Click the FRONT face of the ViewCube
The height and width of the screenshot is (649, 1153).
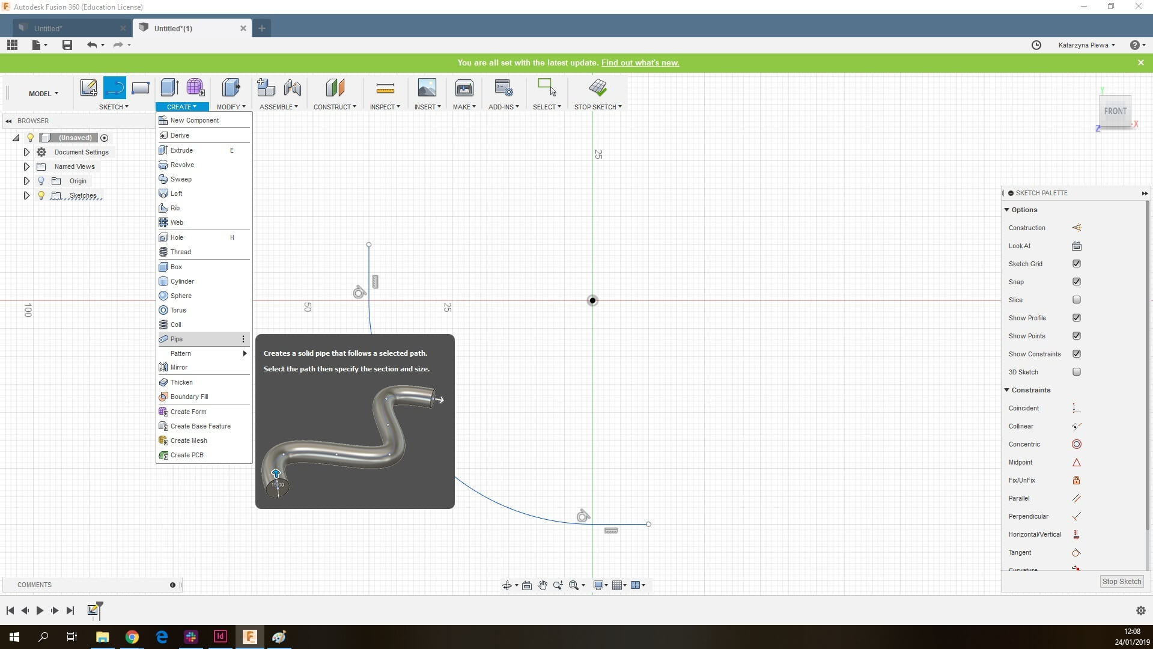(1115, 111)
